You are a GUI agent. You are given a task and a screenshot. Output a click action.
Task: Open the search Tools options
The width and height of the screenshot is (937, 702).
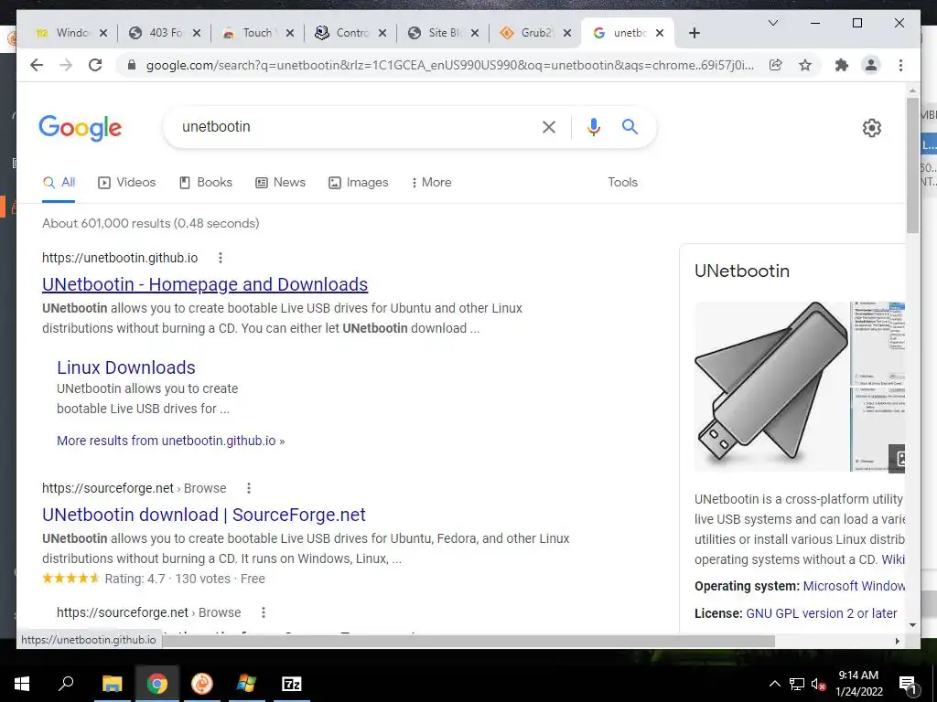[622, 182]
